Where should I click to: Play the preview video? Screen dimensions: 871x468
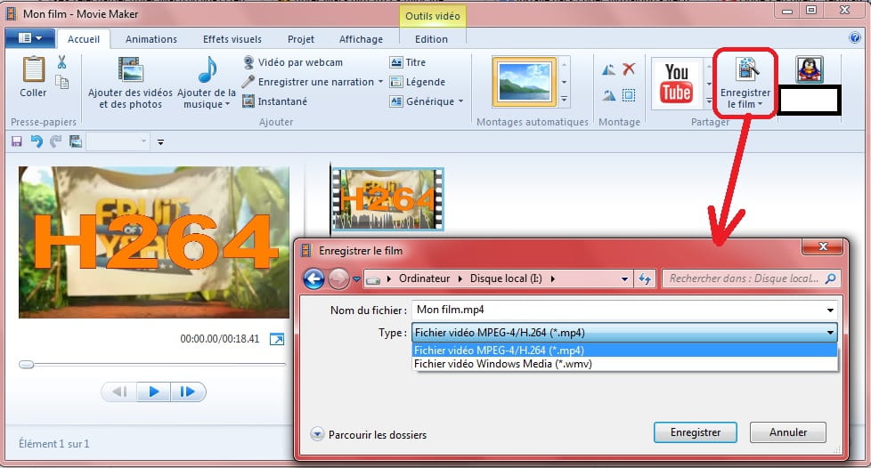click(x=153, y=392)
